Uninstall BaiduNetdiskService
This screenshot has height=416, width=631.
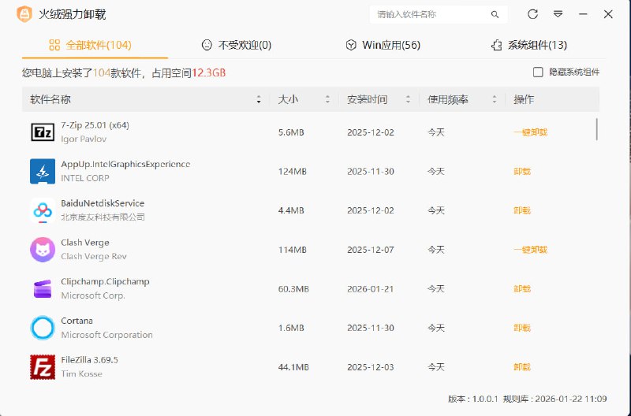522,210
